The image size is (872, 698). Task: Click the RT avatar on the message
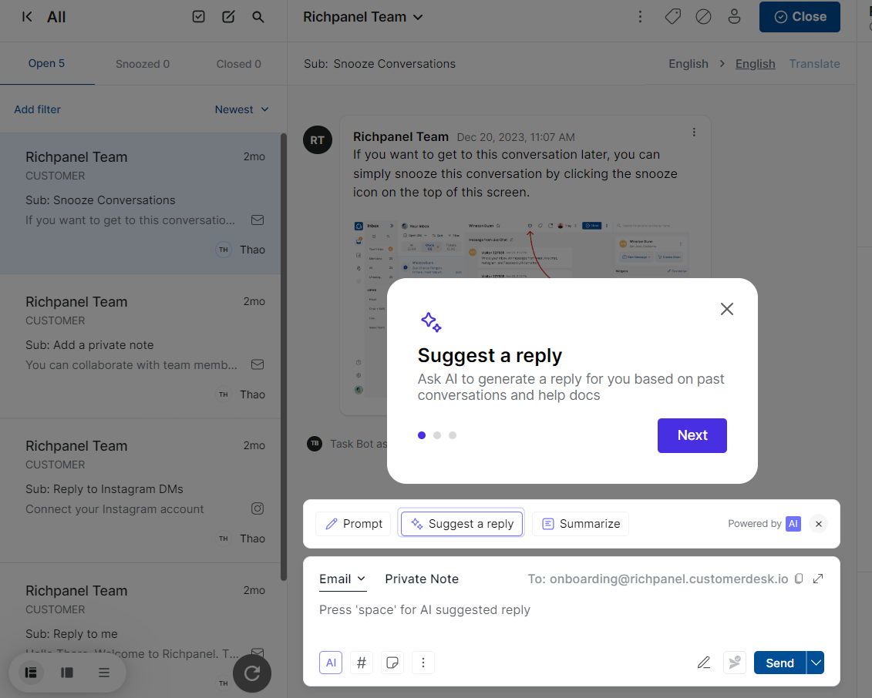(318, 140)
